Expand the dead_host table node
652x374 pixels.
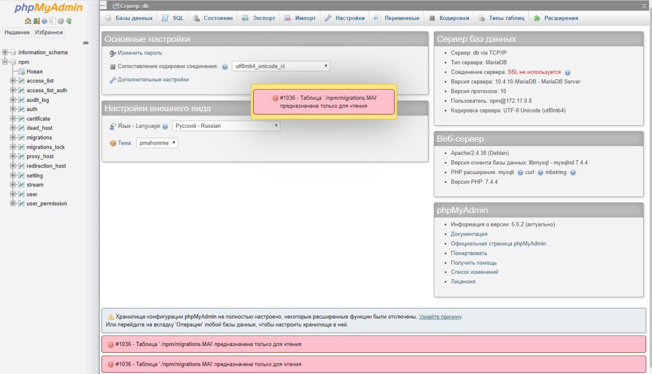(13, 128)
